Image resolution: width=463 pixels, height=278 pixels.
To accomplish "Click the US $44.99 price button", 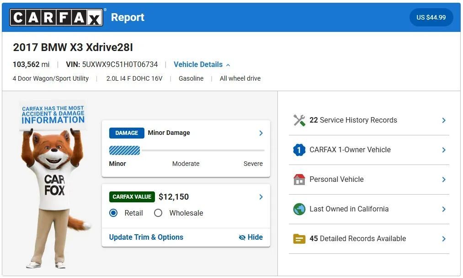I will click(x=431, y=17).
